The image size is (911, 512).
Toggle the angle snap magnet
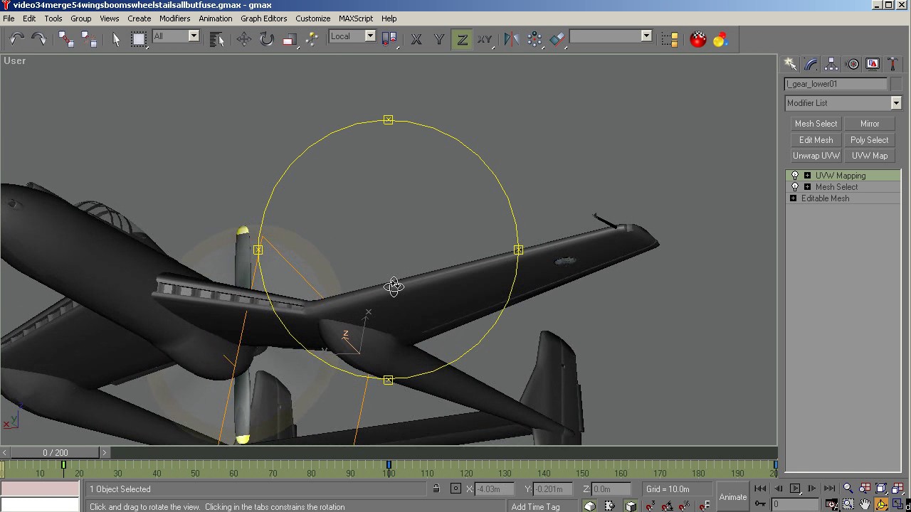pos(668,506)
